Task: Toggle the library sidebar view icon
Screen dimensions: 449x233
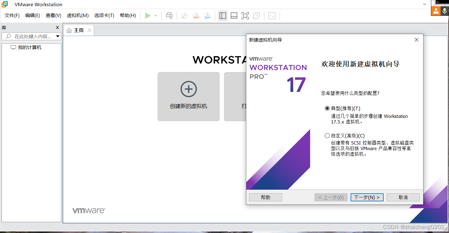Action: click(223, 16)
